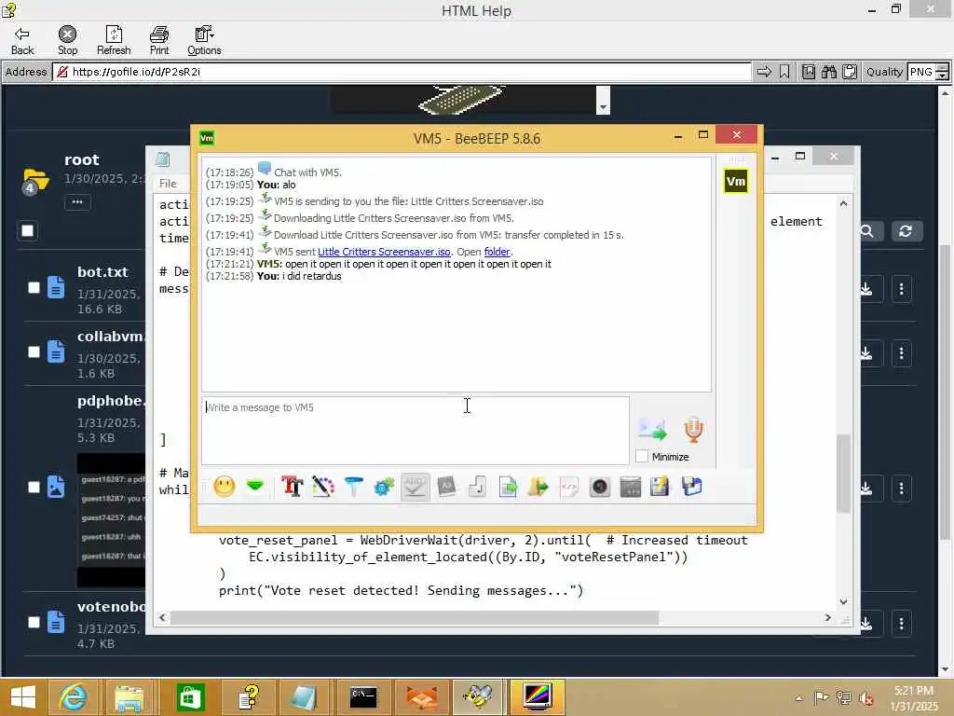Click the send file document icon
Viewport: 954px width, 716px height.
(x=508, y=487)
